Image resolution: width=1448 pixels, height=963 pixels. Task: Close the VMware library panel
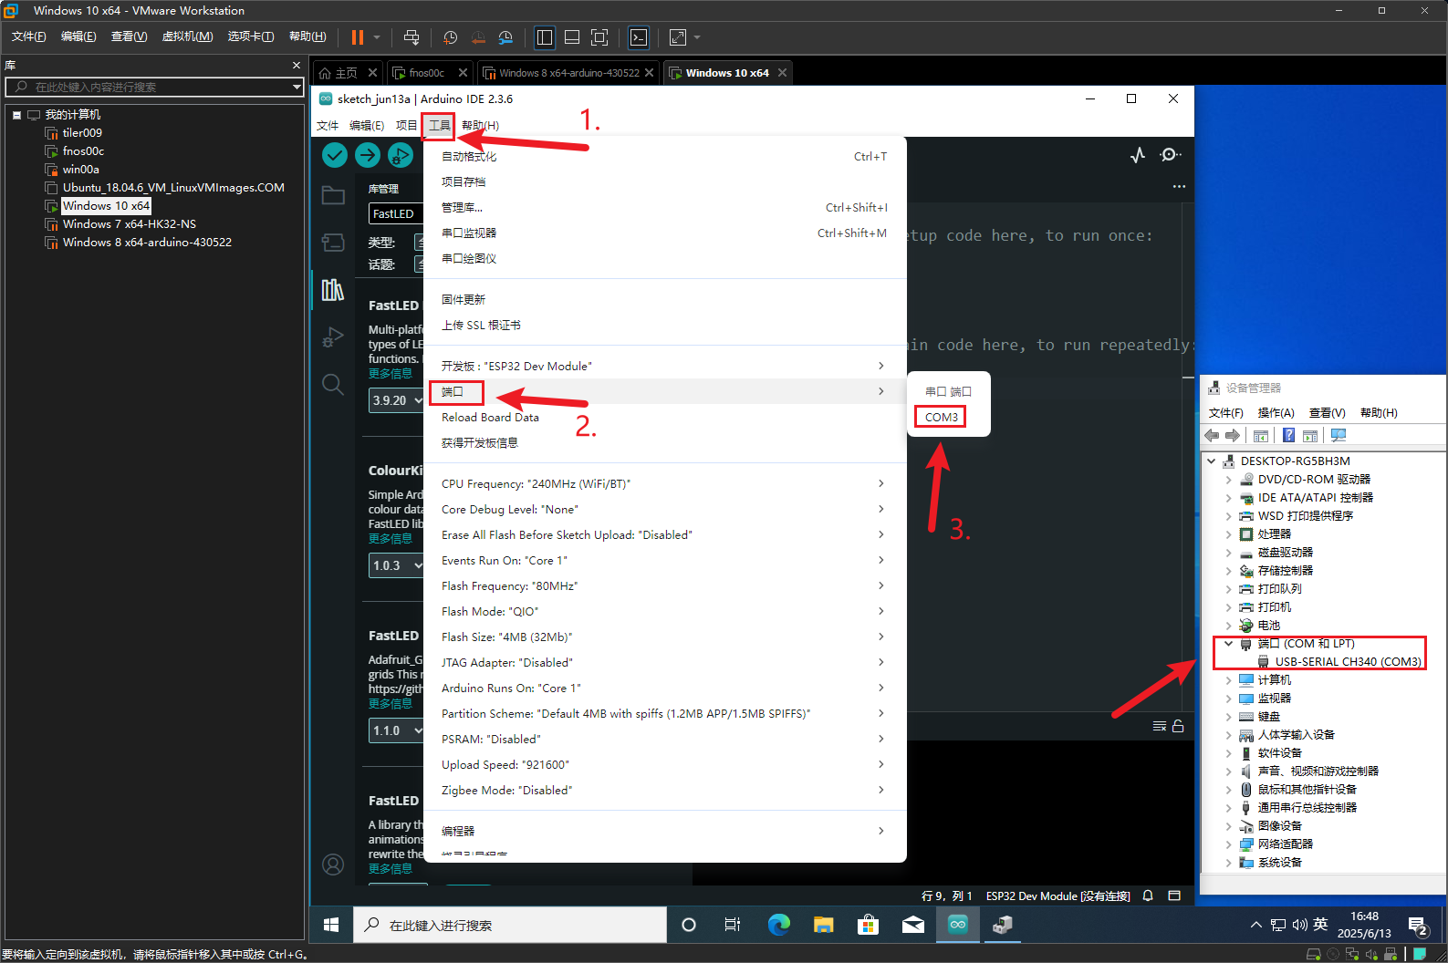point(297,66)
